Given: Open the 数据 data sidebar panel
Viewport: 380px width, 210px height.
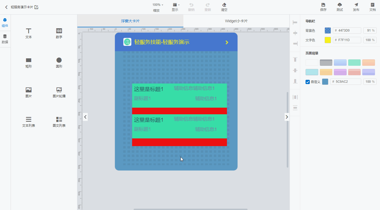Looking at the screenshot, I should point(5,39).
